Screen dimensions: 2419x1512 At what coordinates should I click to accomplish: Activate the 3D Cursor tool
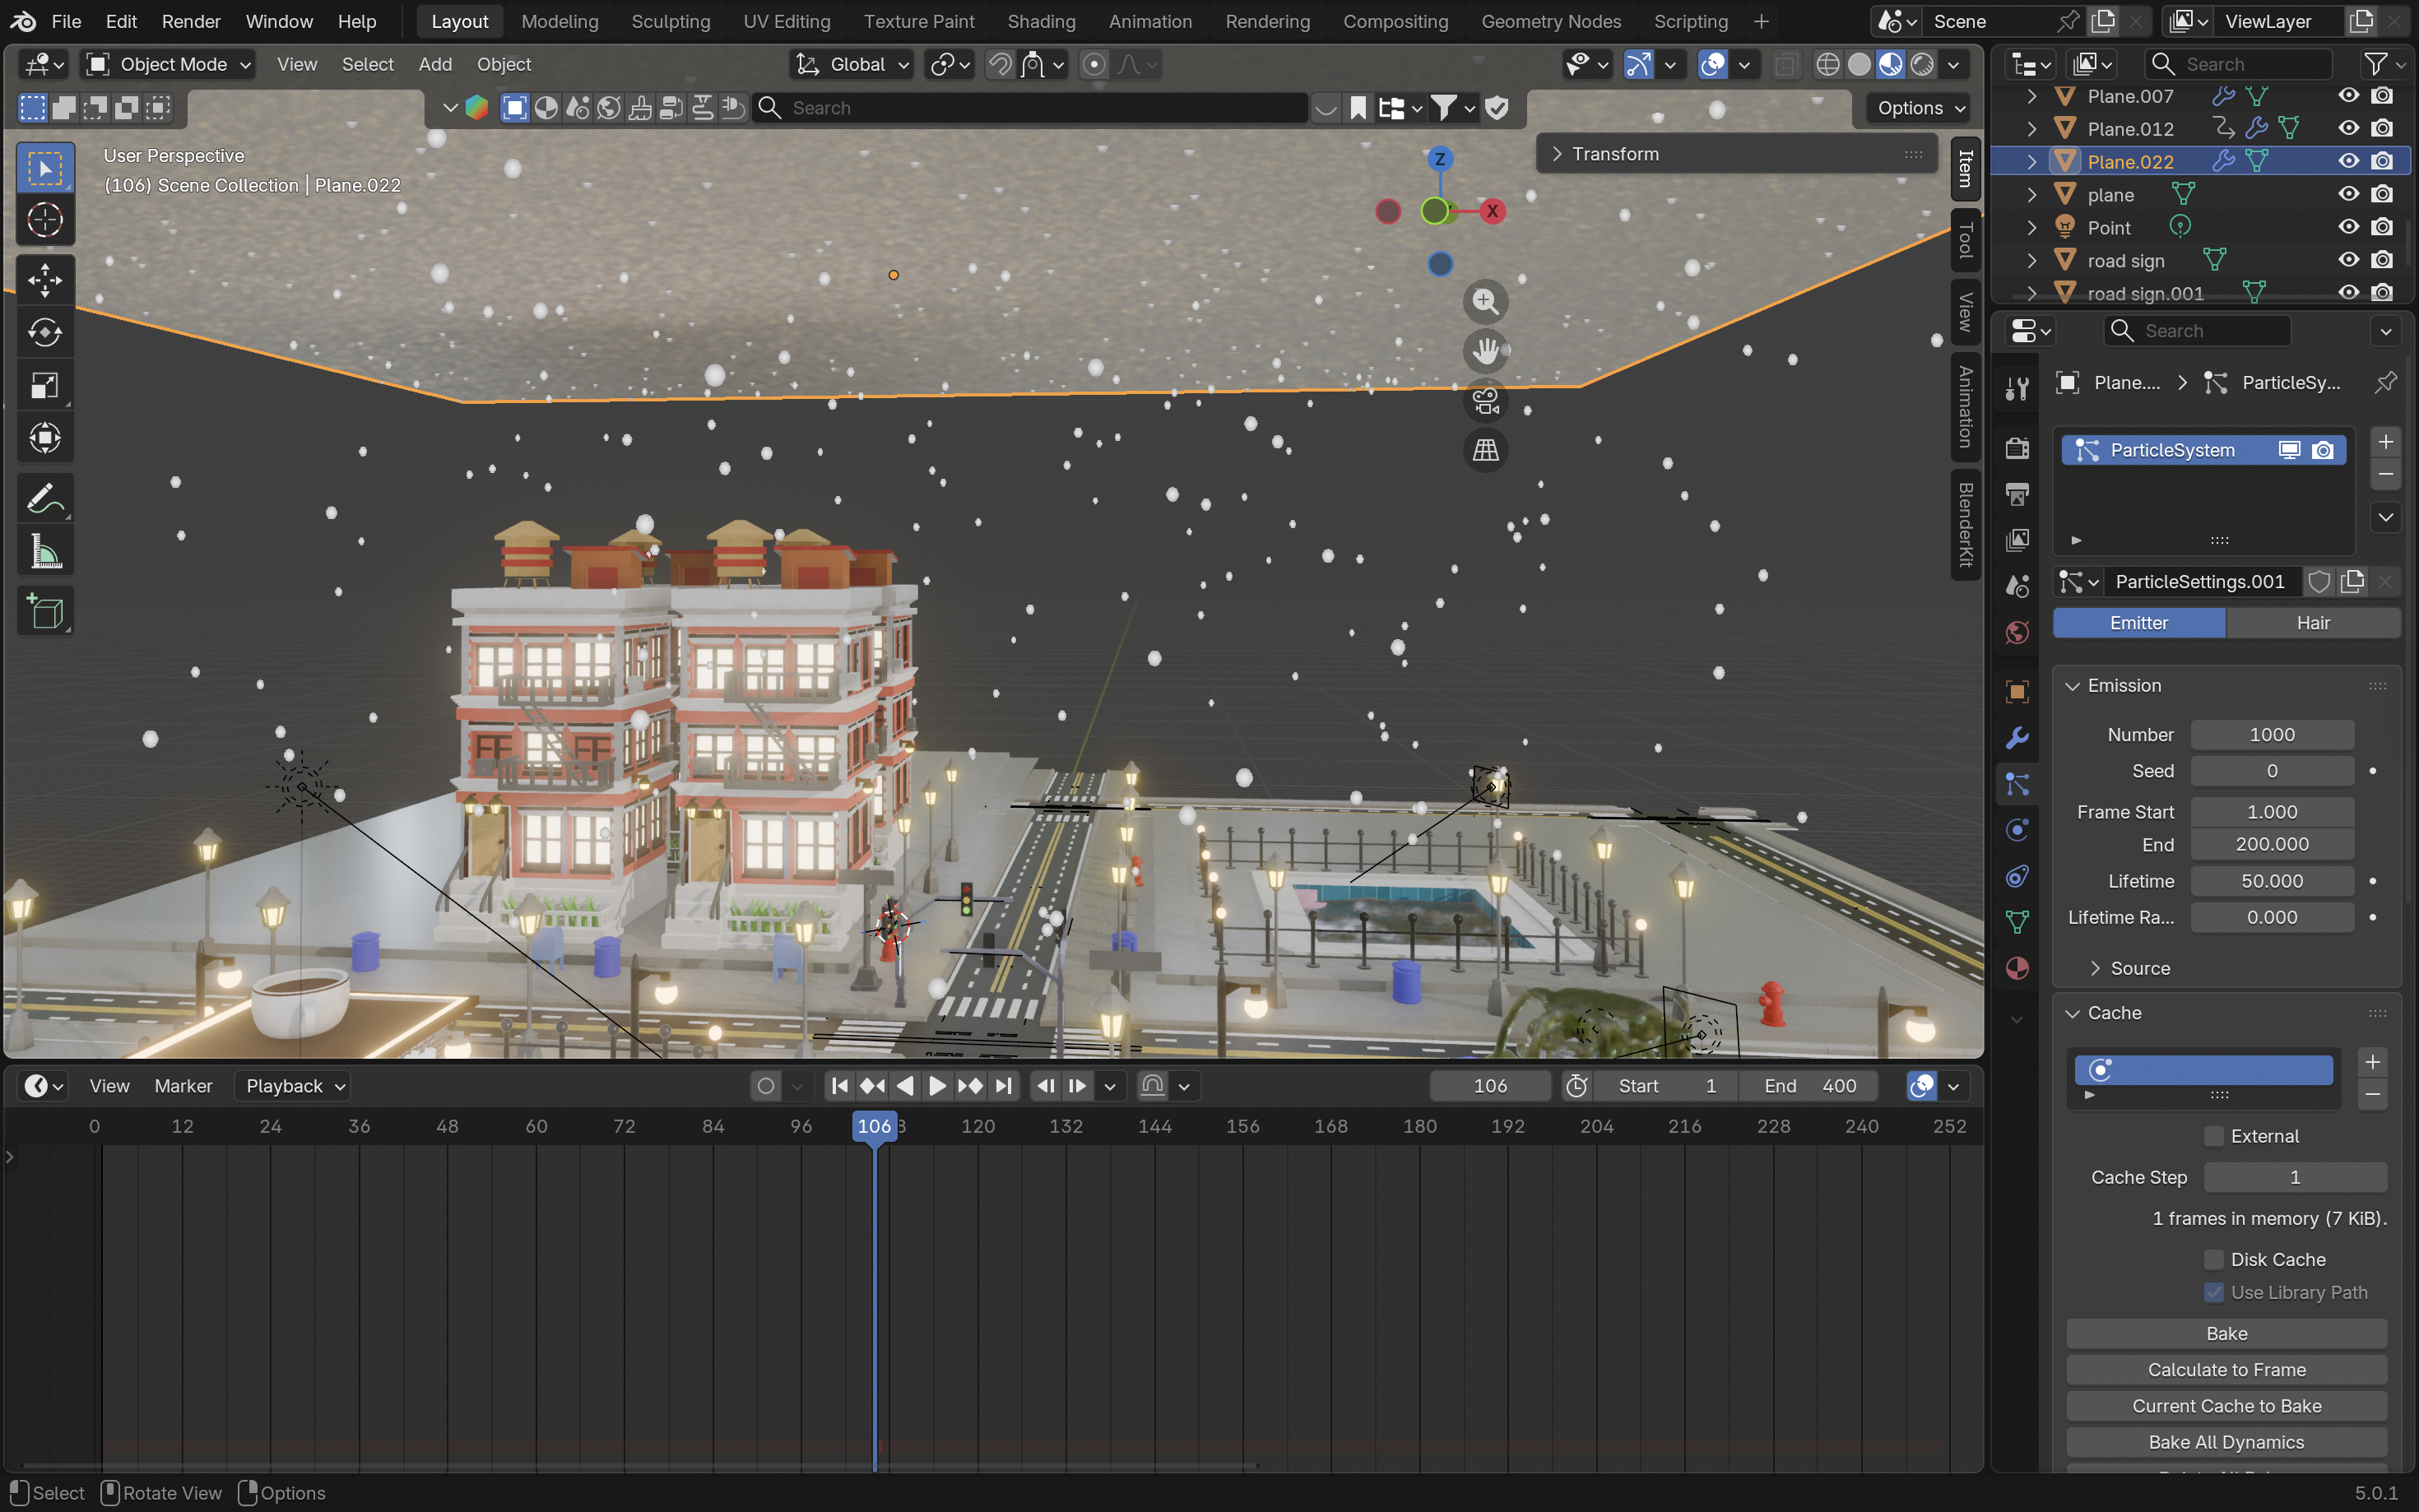[45, 220]
